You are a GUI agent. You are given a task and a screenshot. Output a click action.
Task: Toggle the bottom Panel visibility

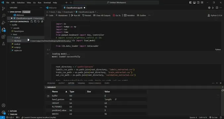coord(195,3)
